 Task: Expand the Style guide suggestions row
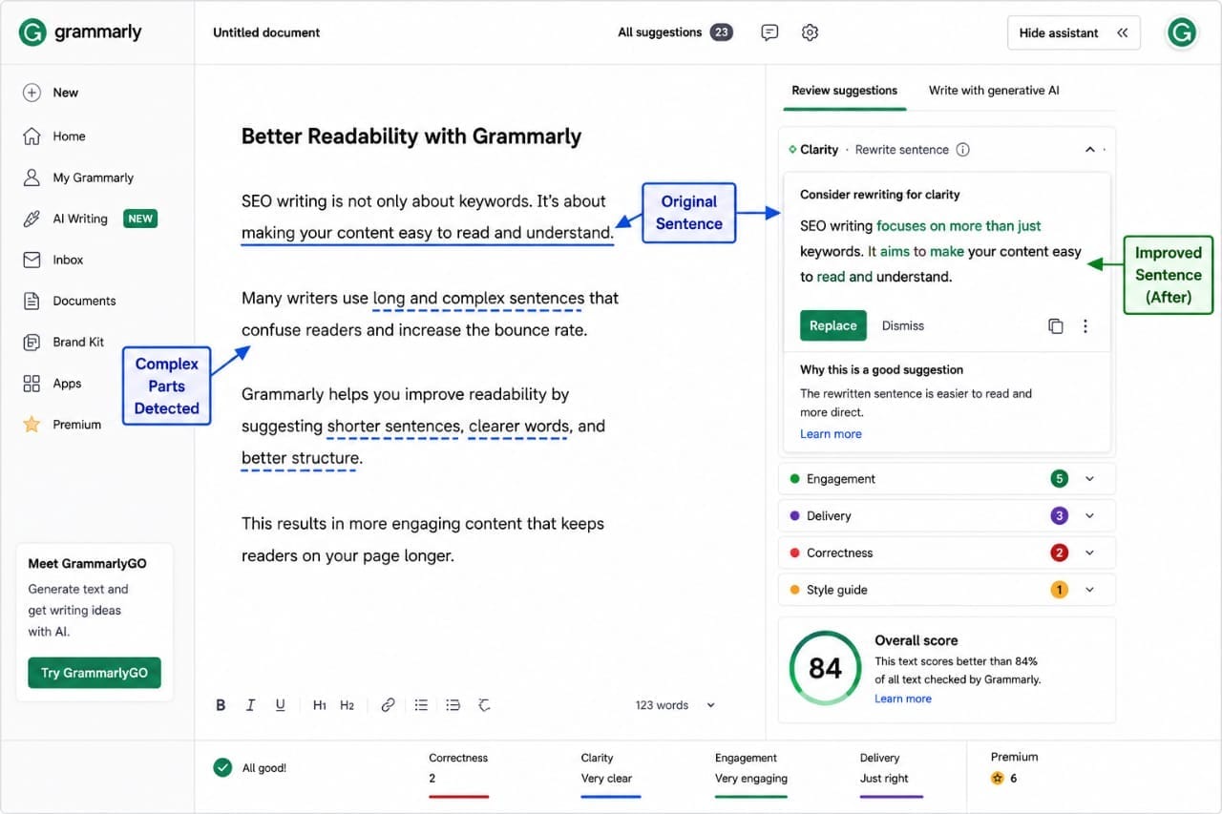tap(947, 590)
